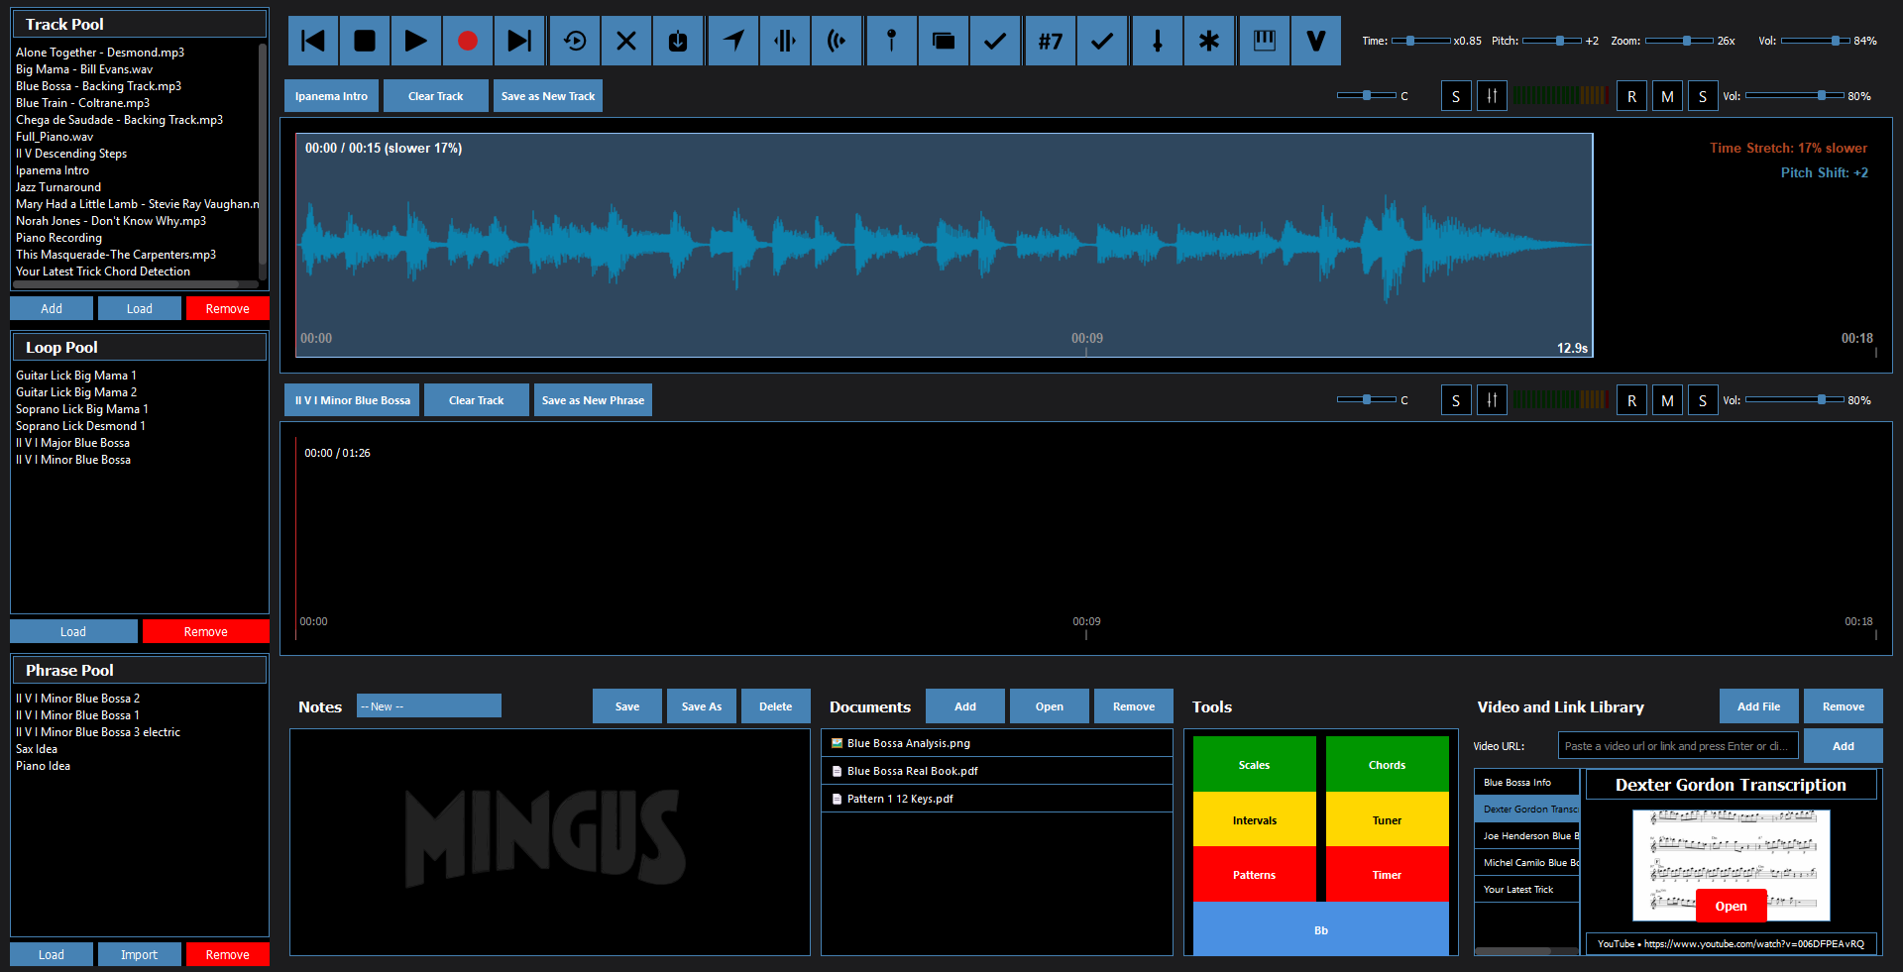This screenshot has width=1903, height=972.
Task: Start playback with the Play icon
Action: [416, 41]
